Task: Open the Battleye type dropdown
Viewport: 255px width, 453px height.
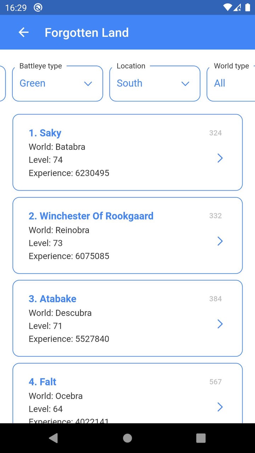Action: (x=57, y=84)
